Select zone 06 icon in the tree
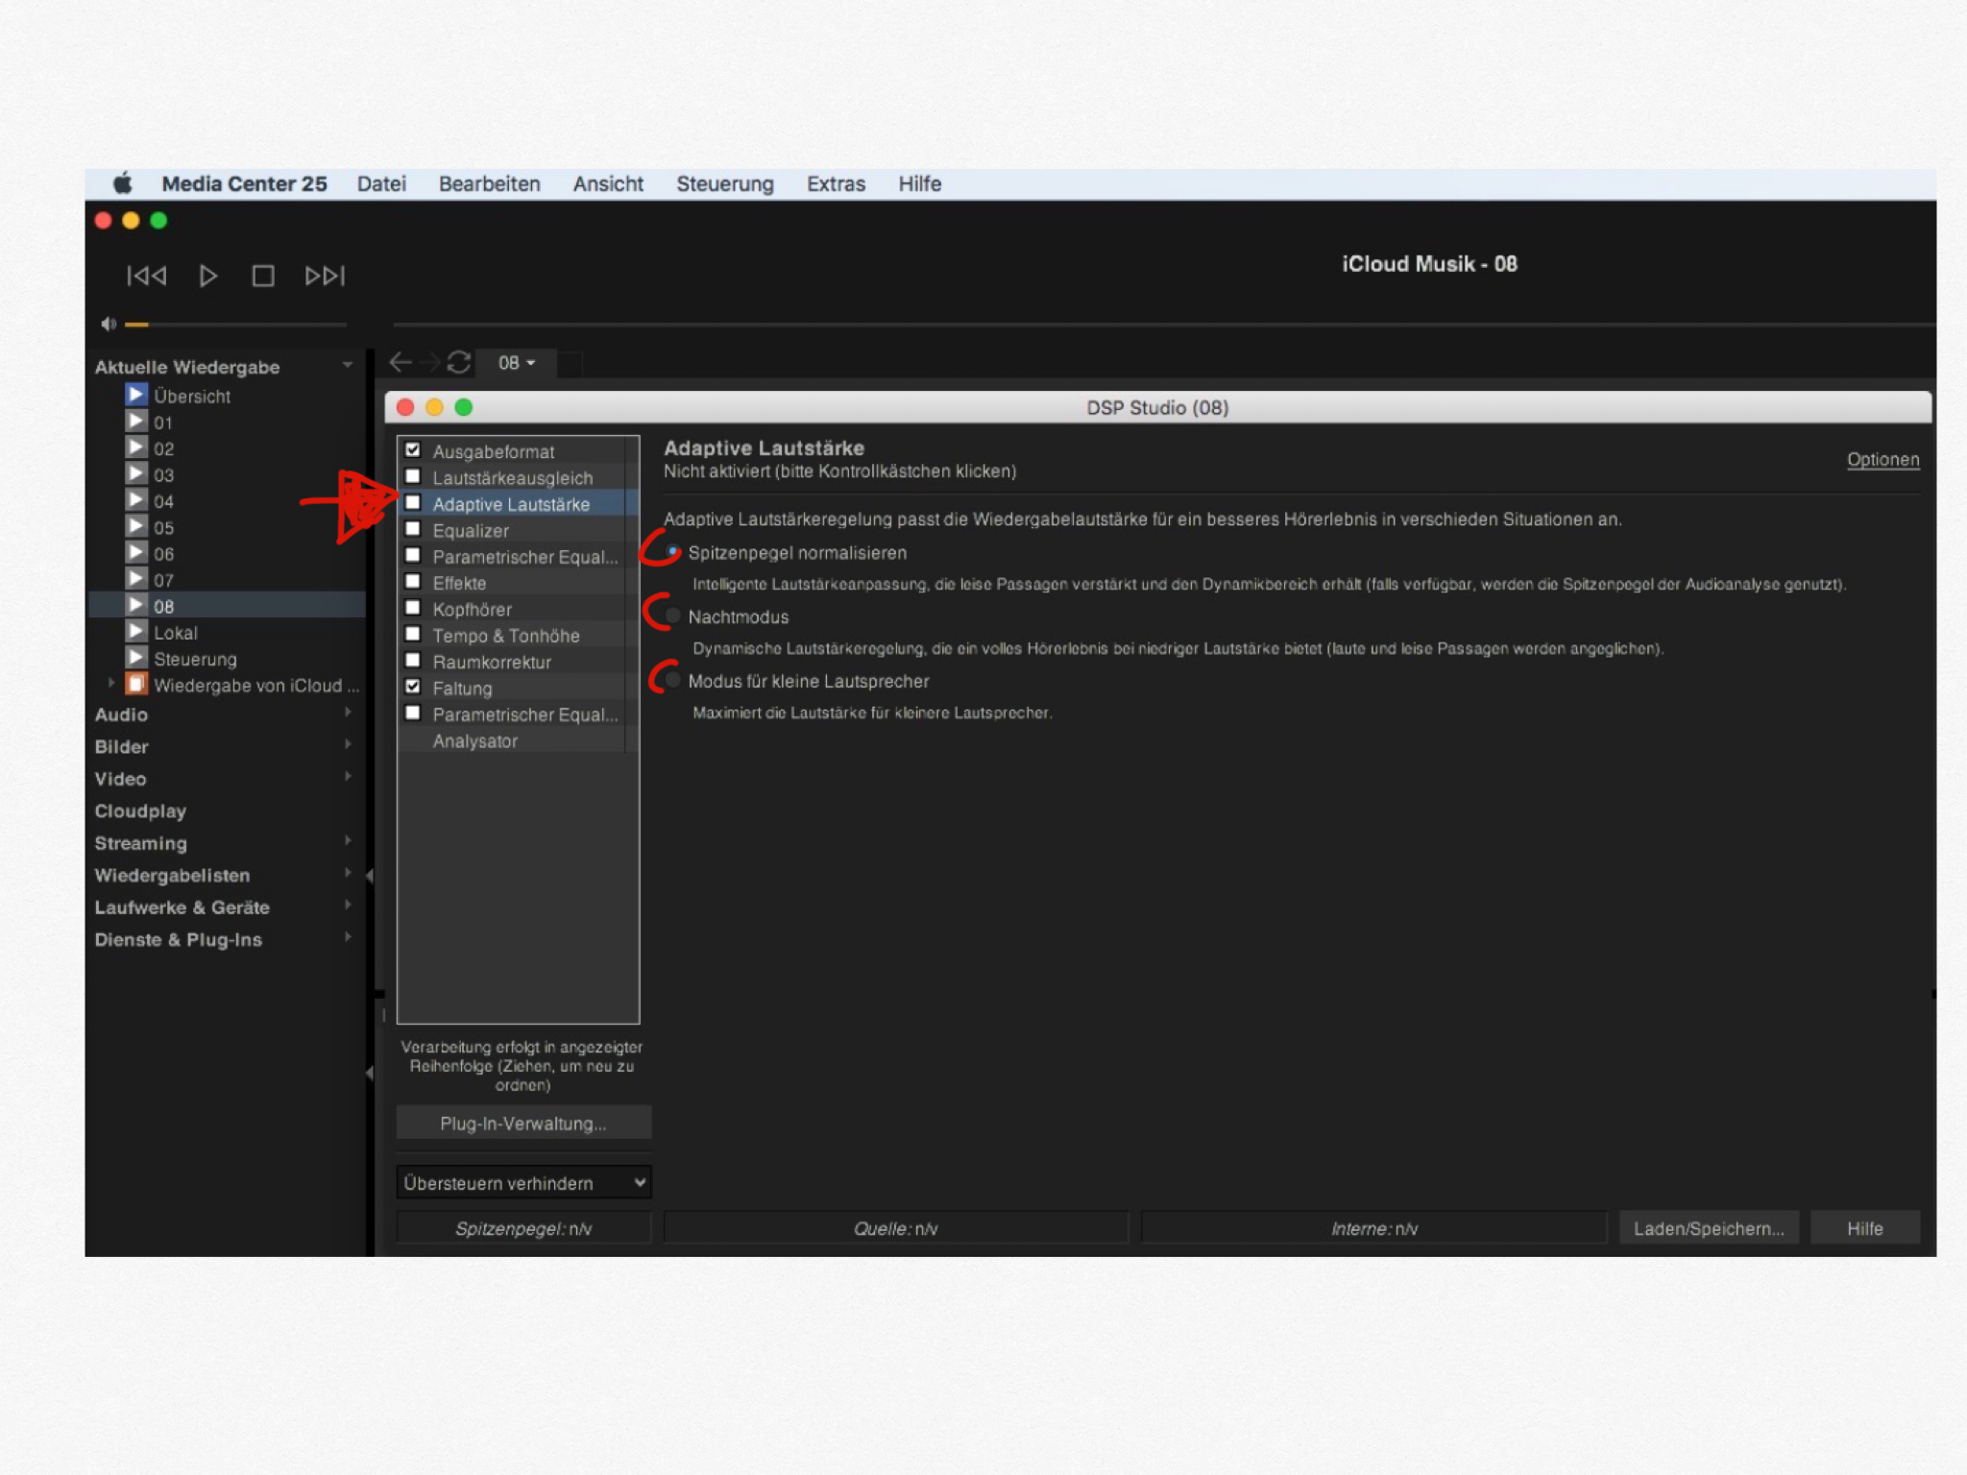The width and height of the screenshot is (1967, 1475). tap(135, 552)
